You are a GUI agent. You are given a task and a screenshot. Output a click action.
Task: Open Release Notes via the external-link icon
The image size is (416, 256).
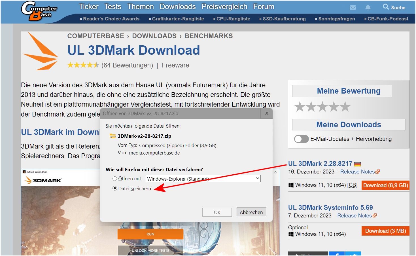tap(378, 171)
